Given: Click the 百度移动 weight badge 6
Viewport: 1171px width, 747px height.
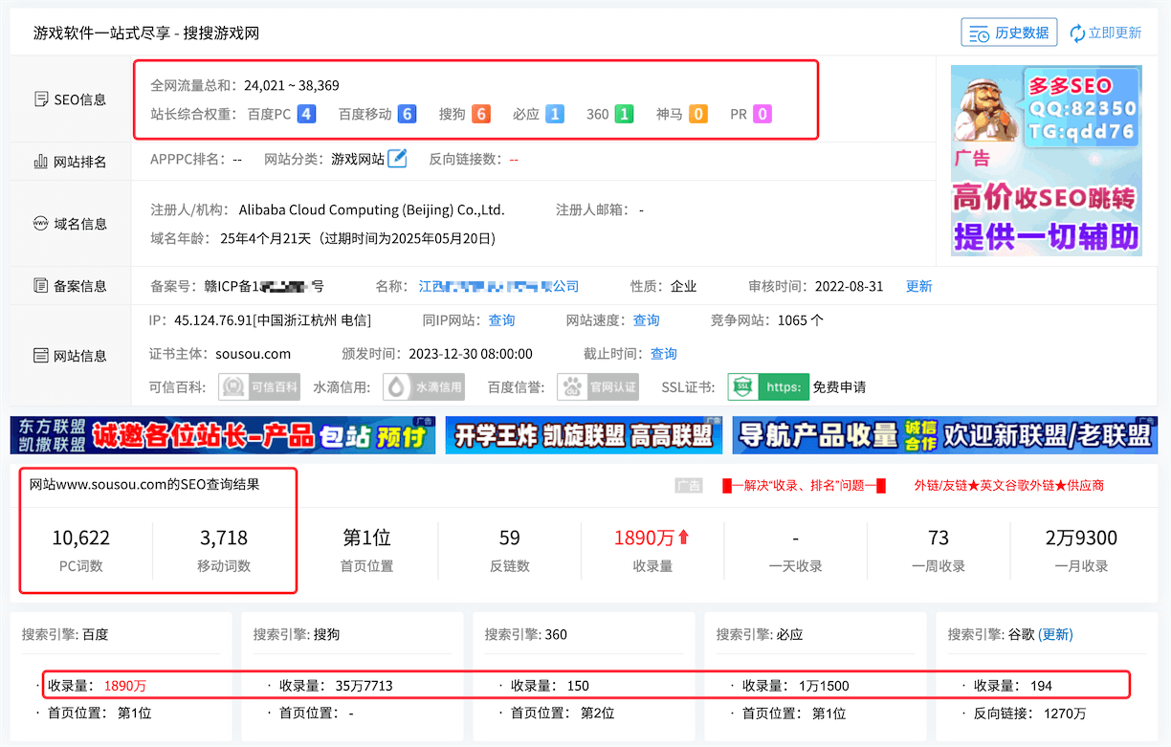Looking at the screenshot, I should (408, 114).
